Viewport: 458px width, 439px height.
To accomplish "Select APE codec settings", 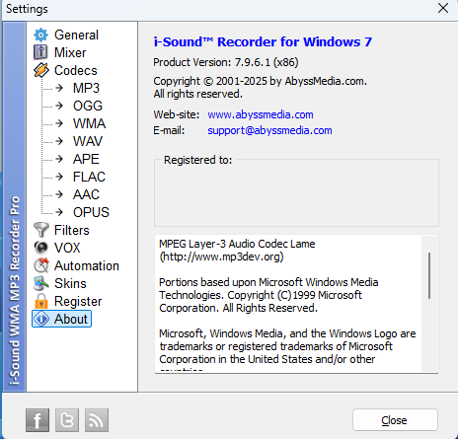I will (x=86, y=159).
